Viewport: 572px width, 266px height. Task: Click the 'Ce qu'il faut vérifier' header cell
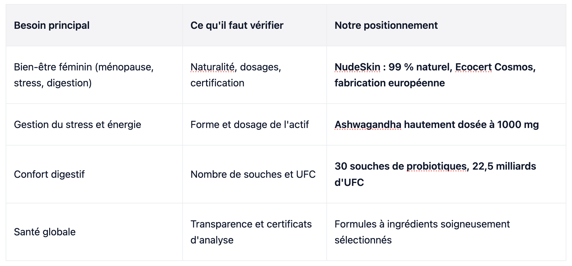point(255,25)
